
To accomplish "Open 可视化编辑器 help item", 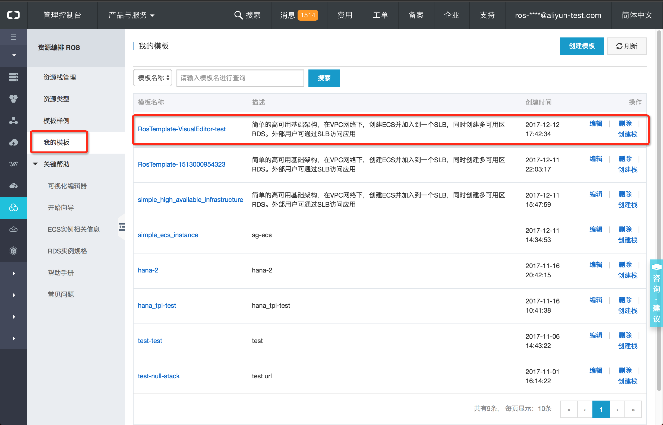I will (x=67, y=186).
